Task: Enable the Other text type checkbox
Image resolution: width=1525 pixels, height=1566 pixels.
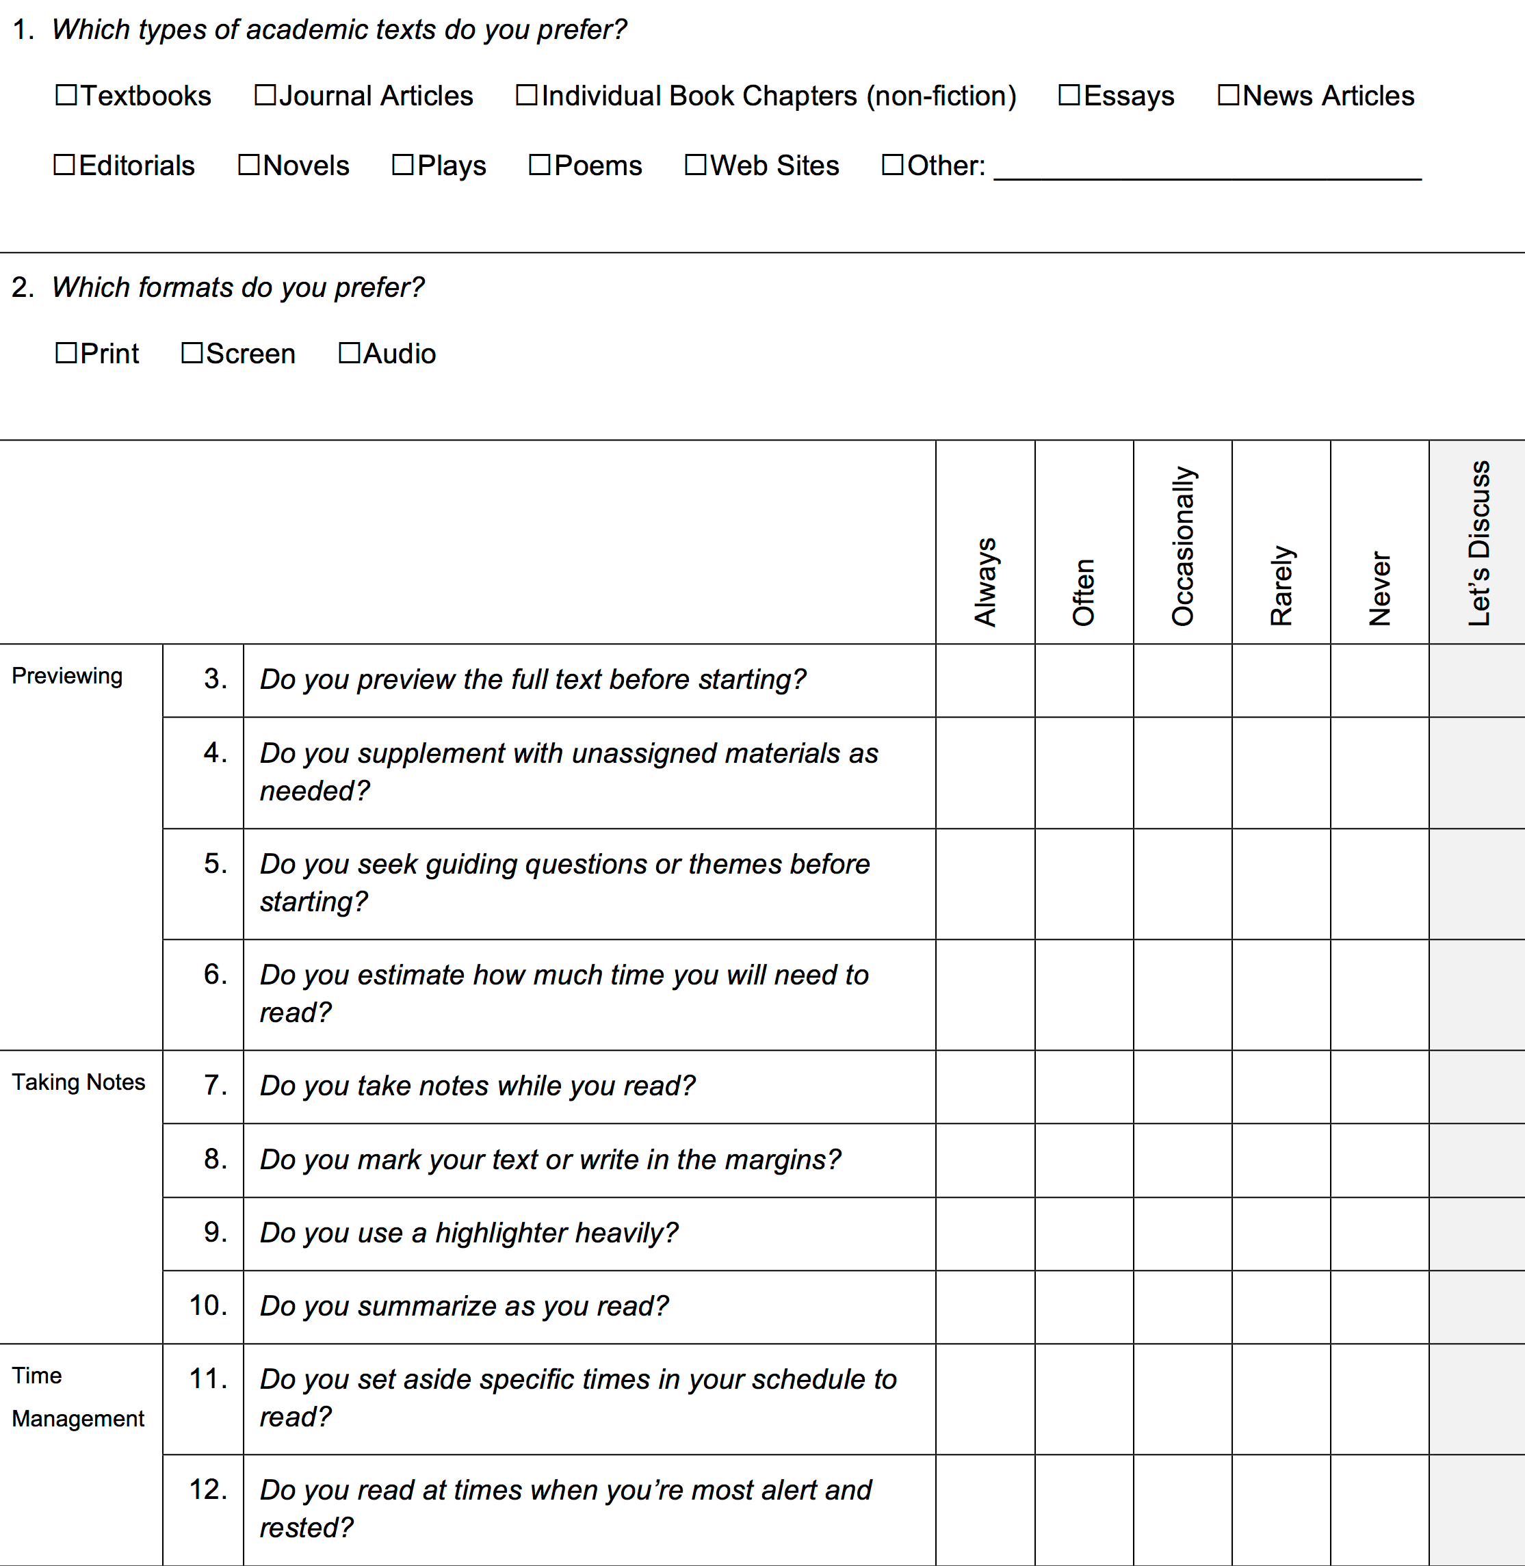Action: coord(892,165)
